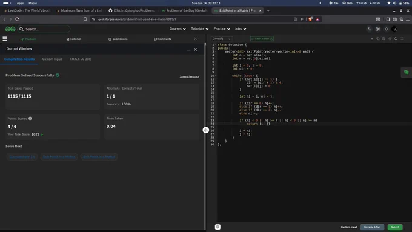The image size is (412, 232).
Task: Click the language translate icon in header
Action: [x=369, y=29]
